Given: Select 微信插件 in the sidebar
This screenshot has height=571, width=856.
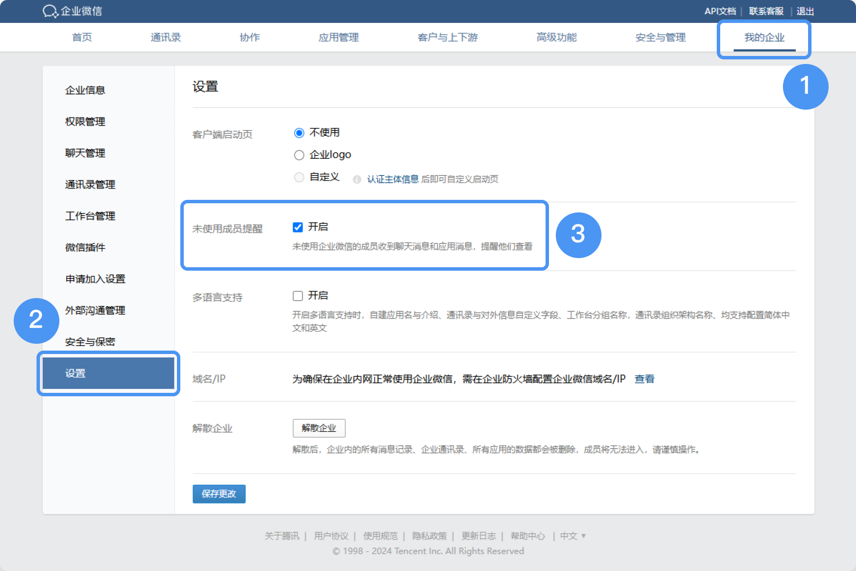Looking at the screenshot, I should [85, 247].
